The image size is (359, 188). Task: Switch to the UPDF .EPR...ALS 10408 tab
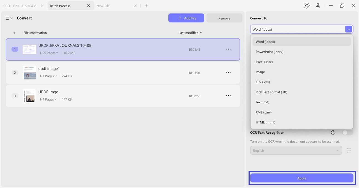pos(20,6)
